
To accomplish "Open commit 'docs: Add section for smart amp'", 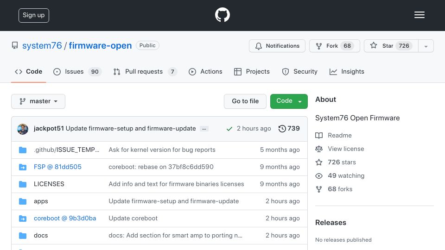I will pyautogui.click(x=175, y=236).
